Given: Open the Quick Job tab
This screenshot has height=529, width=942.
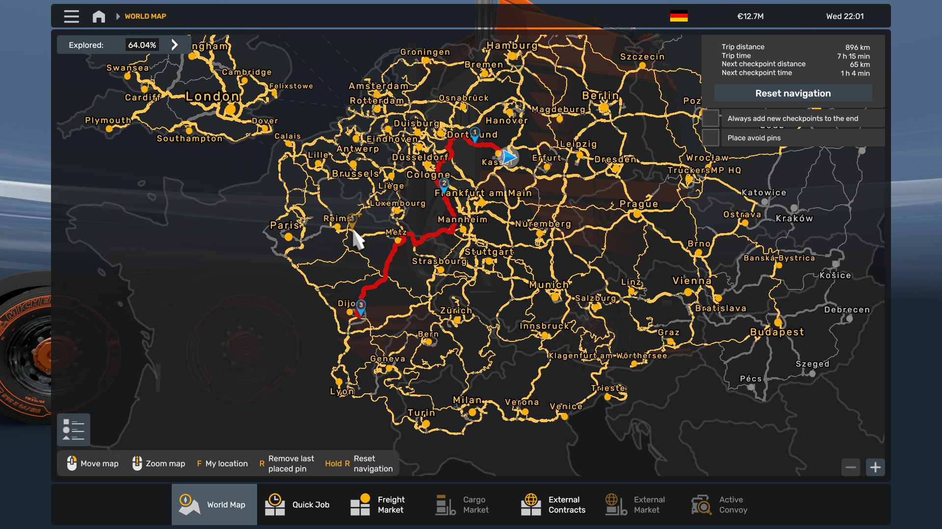Looking at the screenshot, I should (300, 505).
